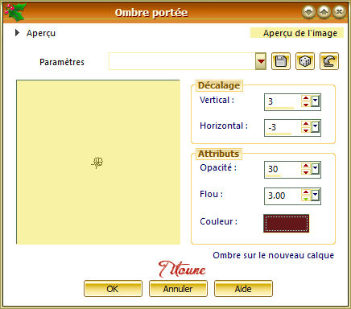This screenshot has height=309, width=351.
Task: Save the preset with the floppy disk icon
Action: [x=281, y=61]
